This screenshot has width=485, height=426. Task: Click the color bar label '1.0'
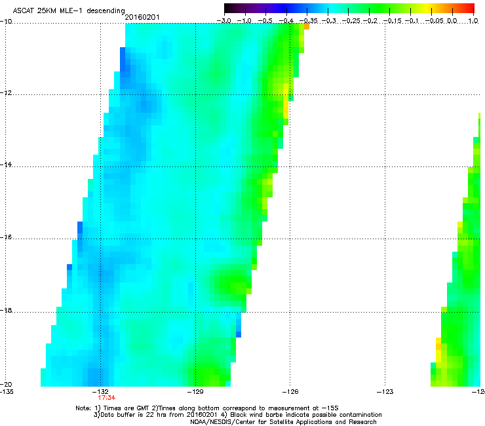[473, 21]
